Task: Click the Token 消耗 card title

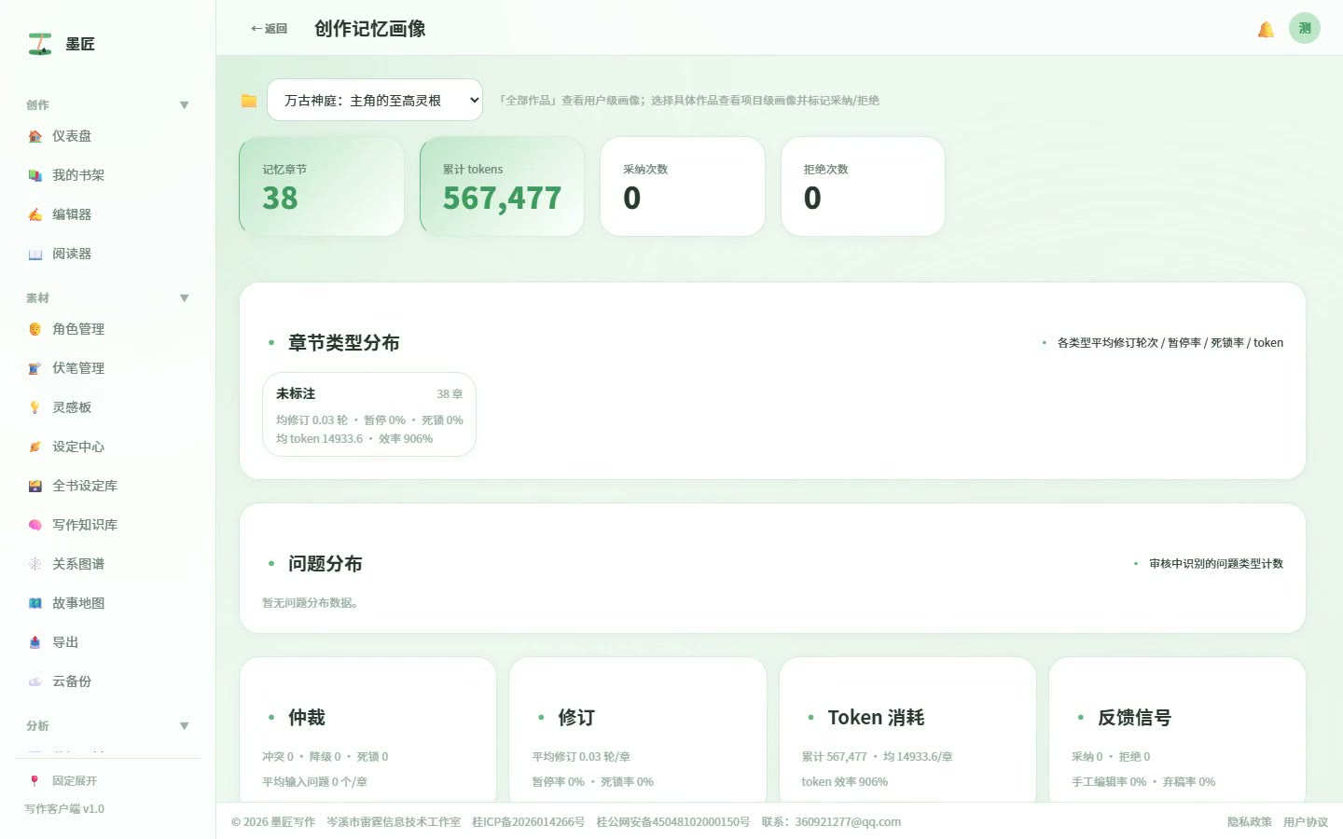Action: click(876, 718)
